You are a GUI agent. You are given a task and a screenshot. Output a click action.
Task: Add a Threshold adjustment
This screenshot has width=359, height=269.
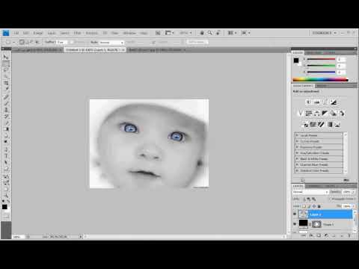click(321, 124)
